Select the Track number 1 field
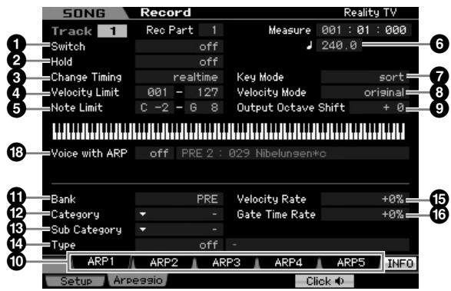This screenshot has height=291, width=451. 112,31
